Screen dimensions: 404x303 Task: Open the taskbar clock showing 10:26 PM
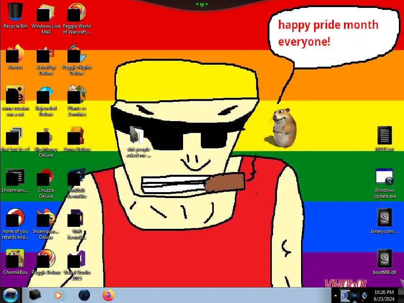384,296
